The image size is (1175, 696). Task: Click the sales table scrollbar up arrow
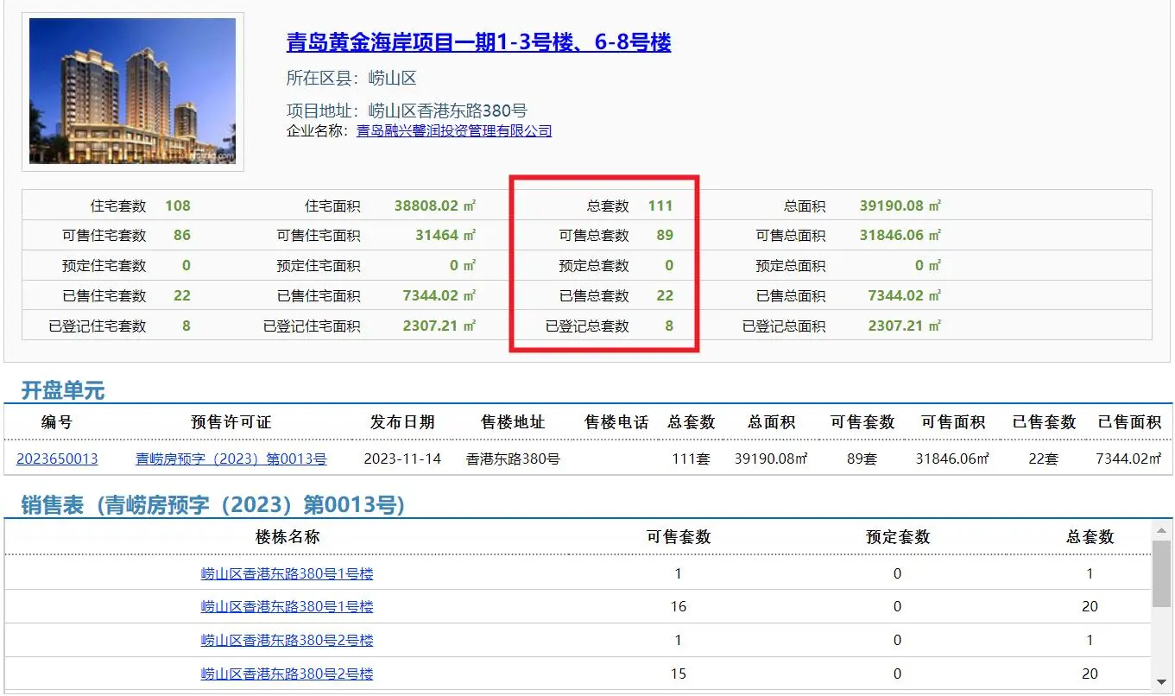1162,529
